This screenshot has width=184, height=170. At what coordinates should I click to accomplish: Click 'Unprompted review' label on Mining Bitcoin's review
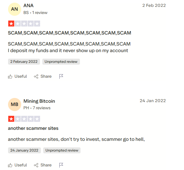click(x=62, y=150)
